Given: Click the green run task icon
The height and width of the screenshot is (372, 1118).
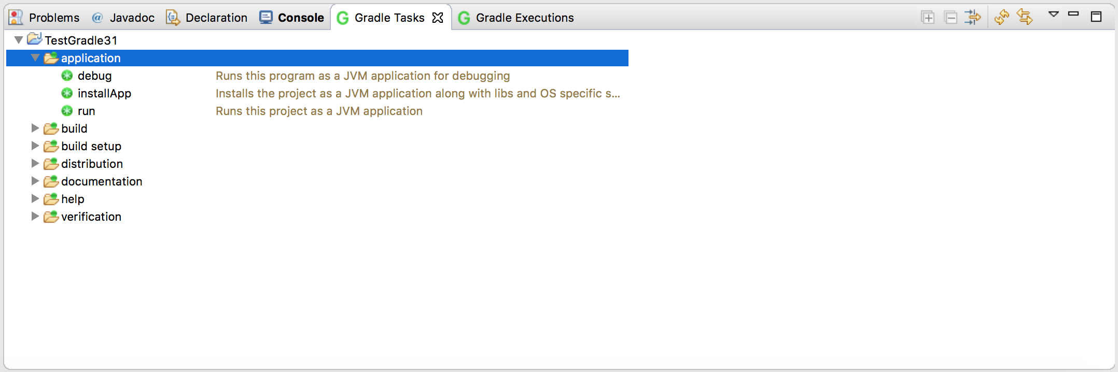Looking at the screenshot, I should pyautogui.click(x=67, y=111).
